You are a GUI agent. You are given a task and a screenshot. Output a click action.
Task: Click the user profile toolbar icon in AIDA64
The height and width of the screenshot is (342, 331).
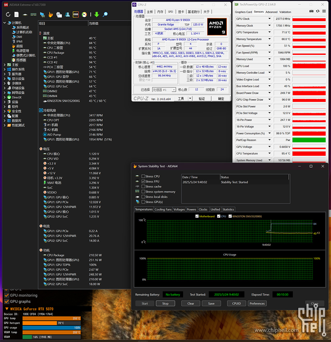coord(68,15)
